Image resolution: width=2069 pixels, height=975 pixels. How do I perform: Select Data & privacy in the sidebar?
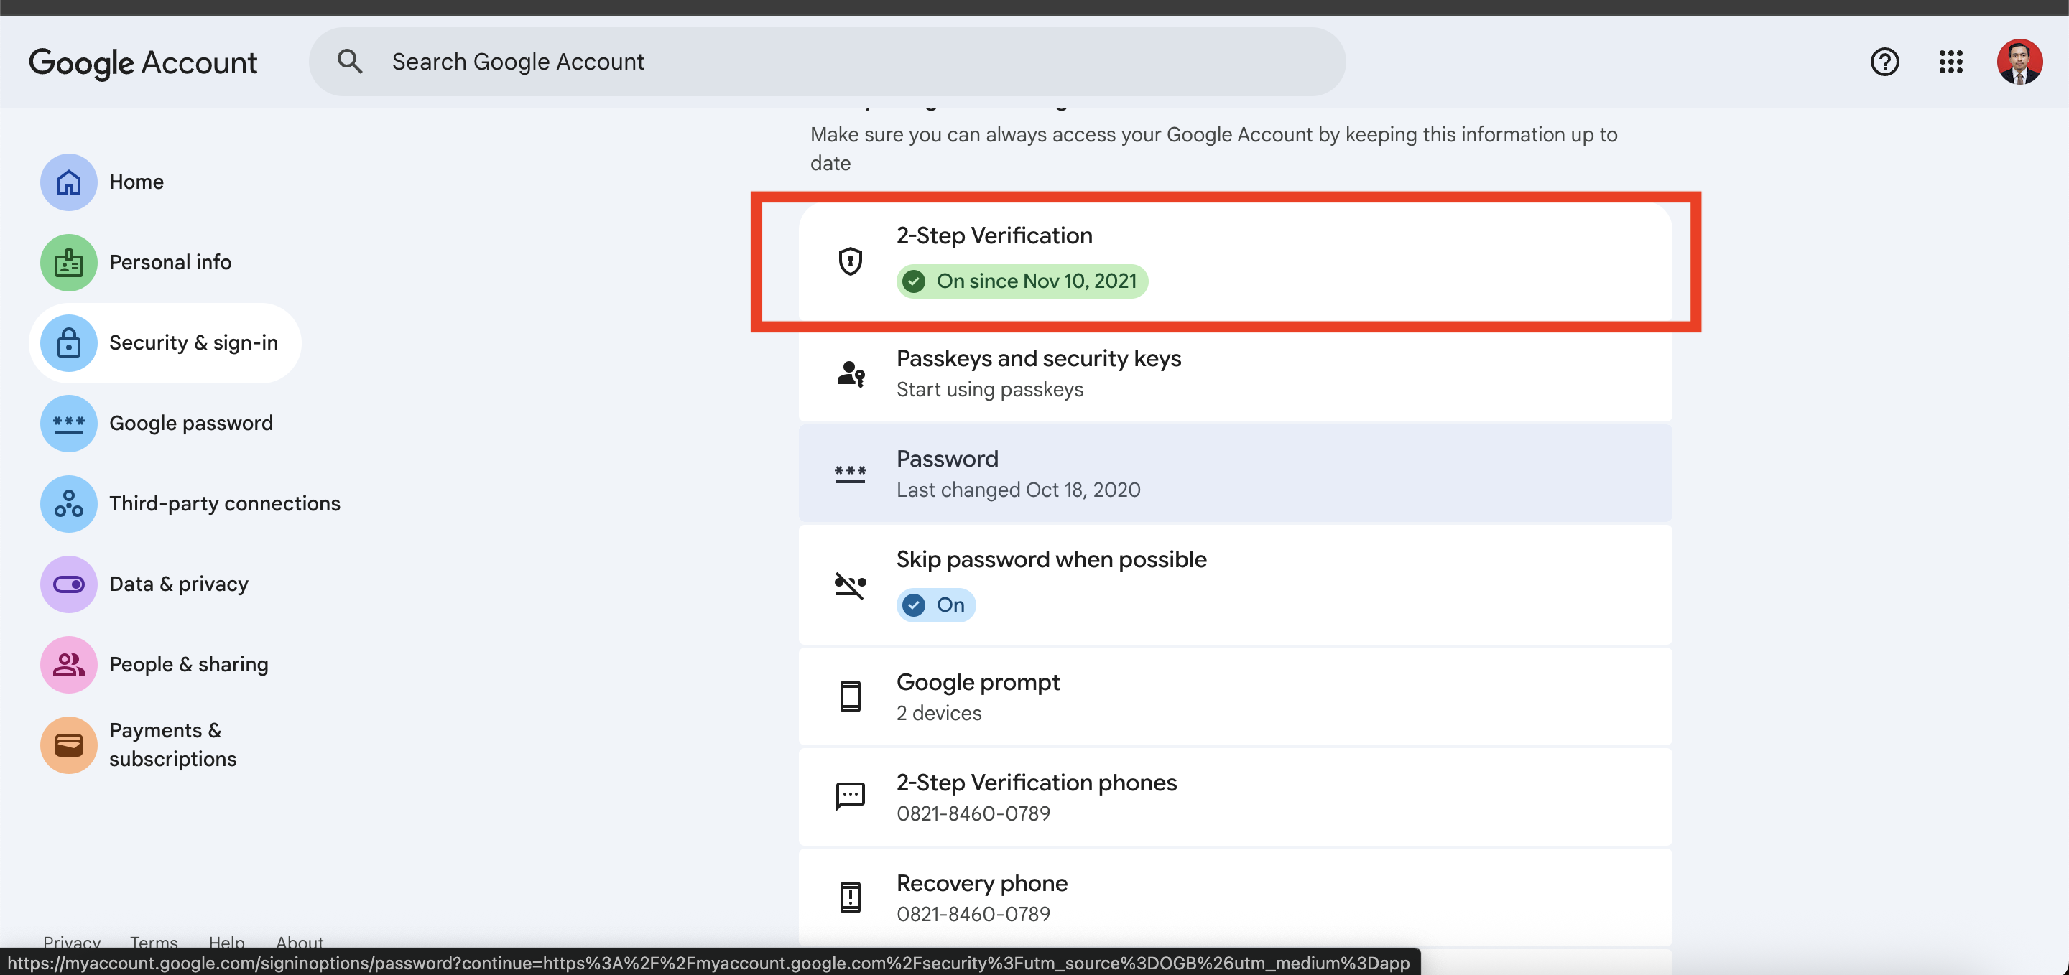pos(178,584)
